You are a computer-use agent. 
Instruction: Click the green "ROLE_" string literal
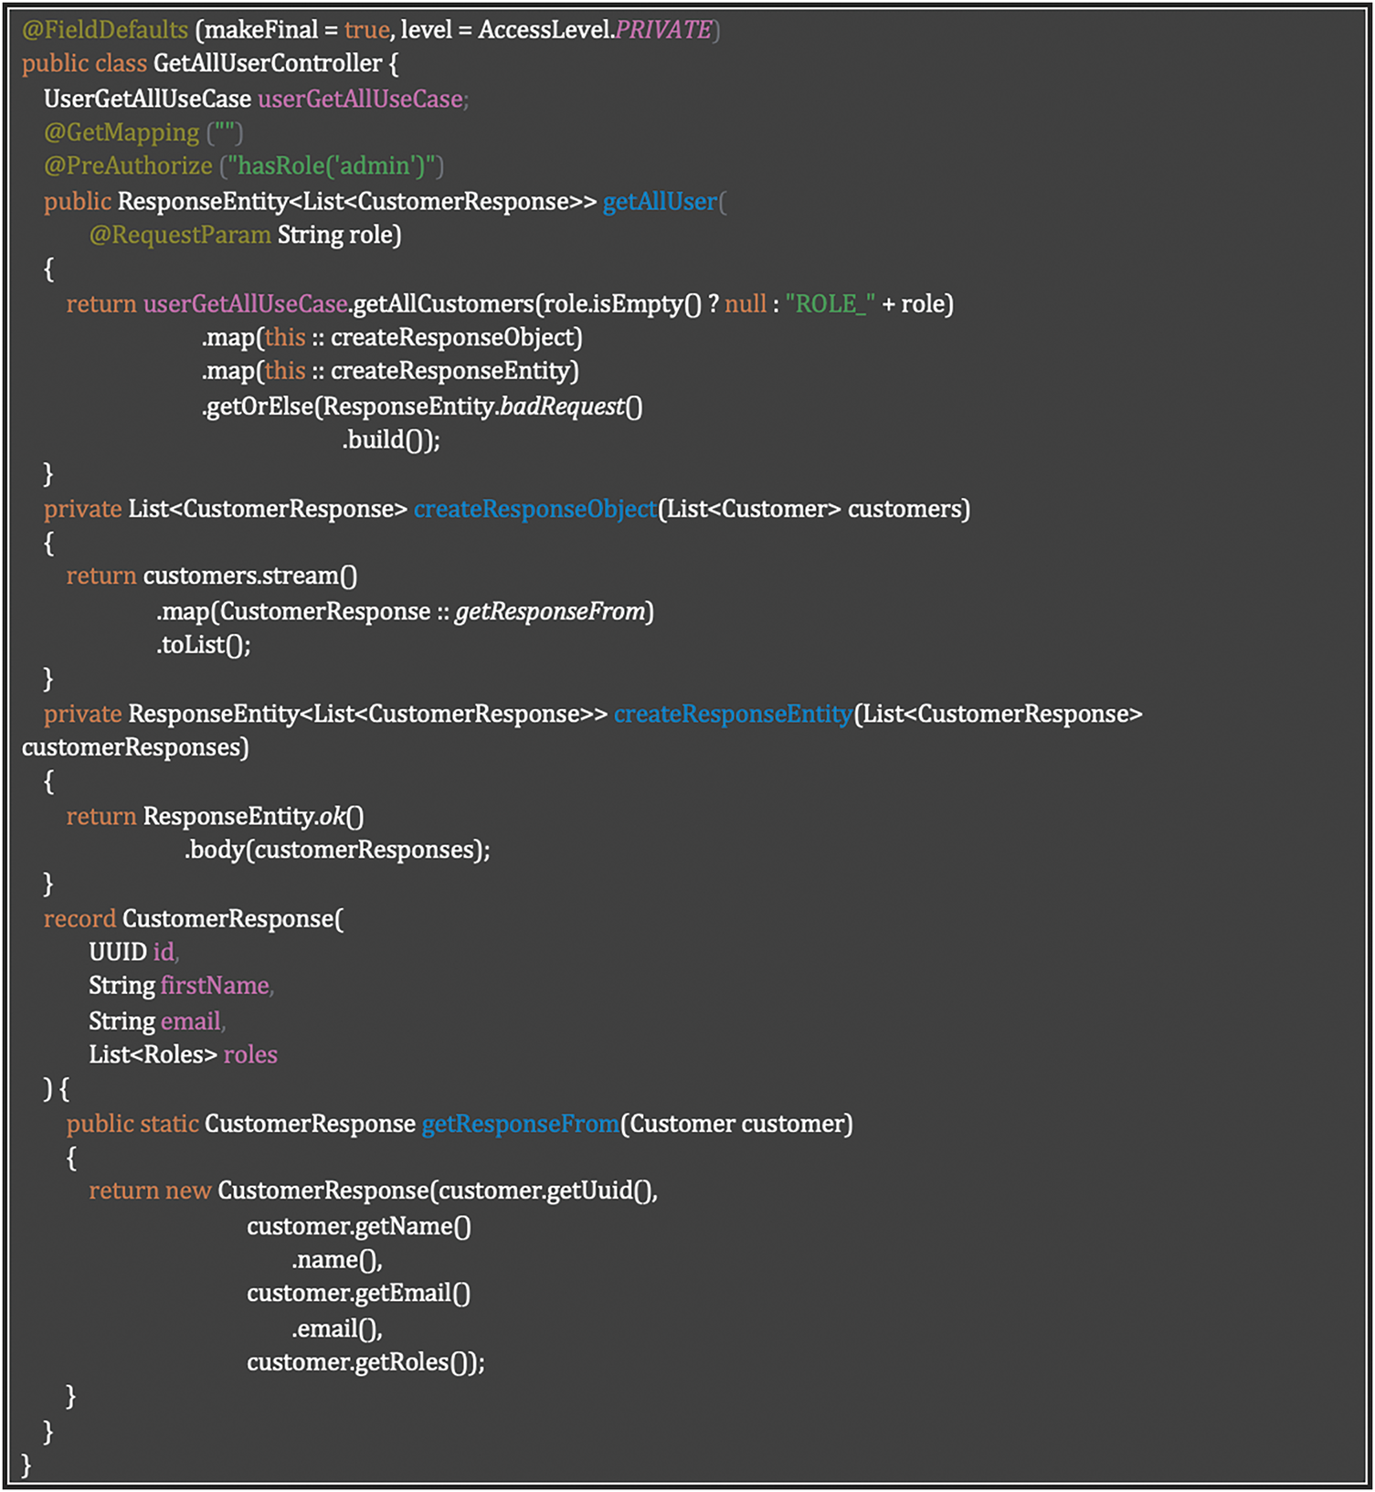(x=830, y=304)
